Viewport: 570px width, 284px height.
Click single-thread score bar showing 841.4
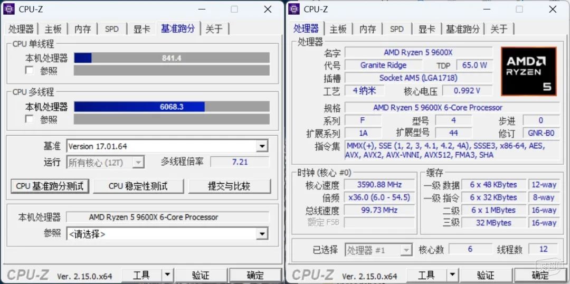pyautogui.click(x=172, y=58)
